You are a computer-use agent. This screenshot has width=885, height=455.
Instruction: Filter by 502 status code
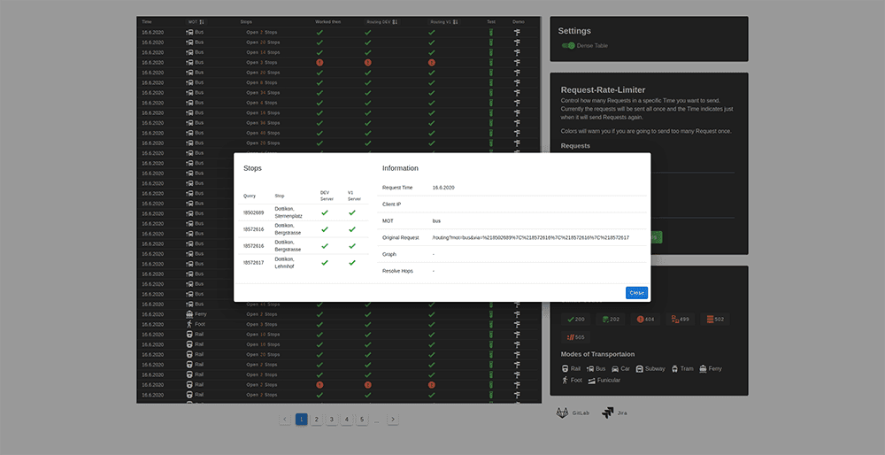click(x=714, y=319)
